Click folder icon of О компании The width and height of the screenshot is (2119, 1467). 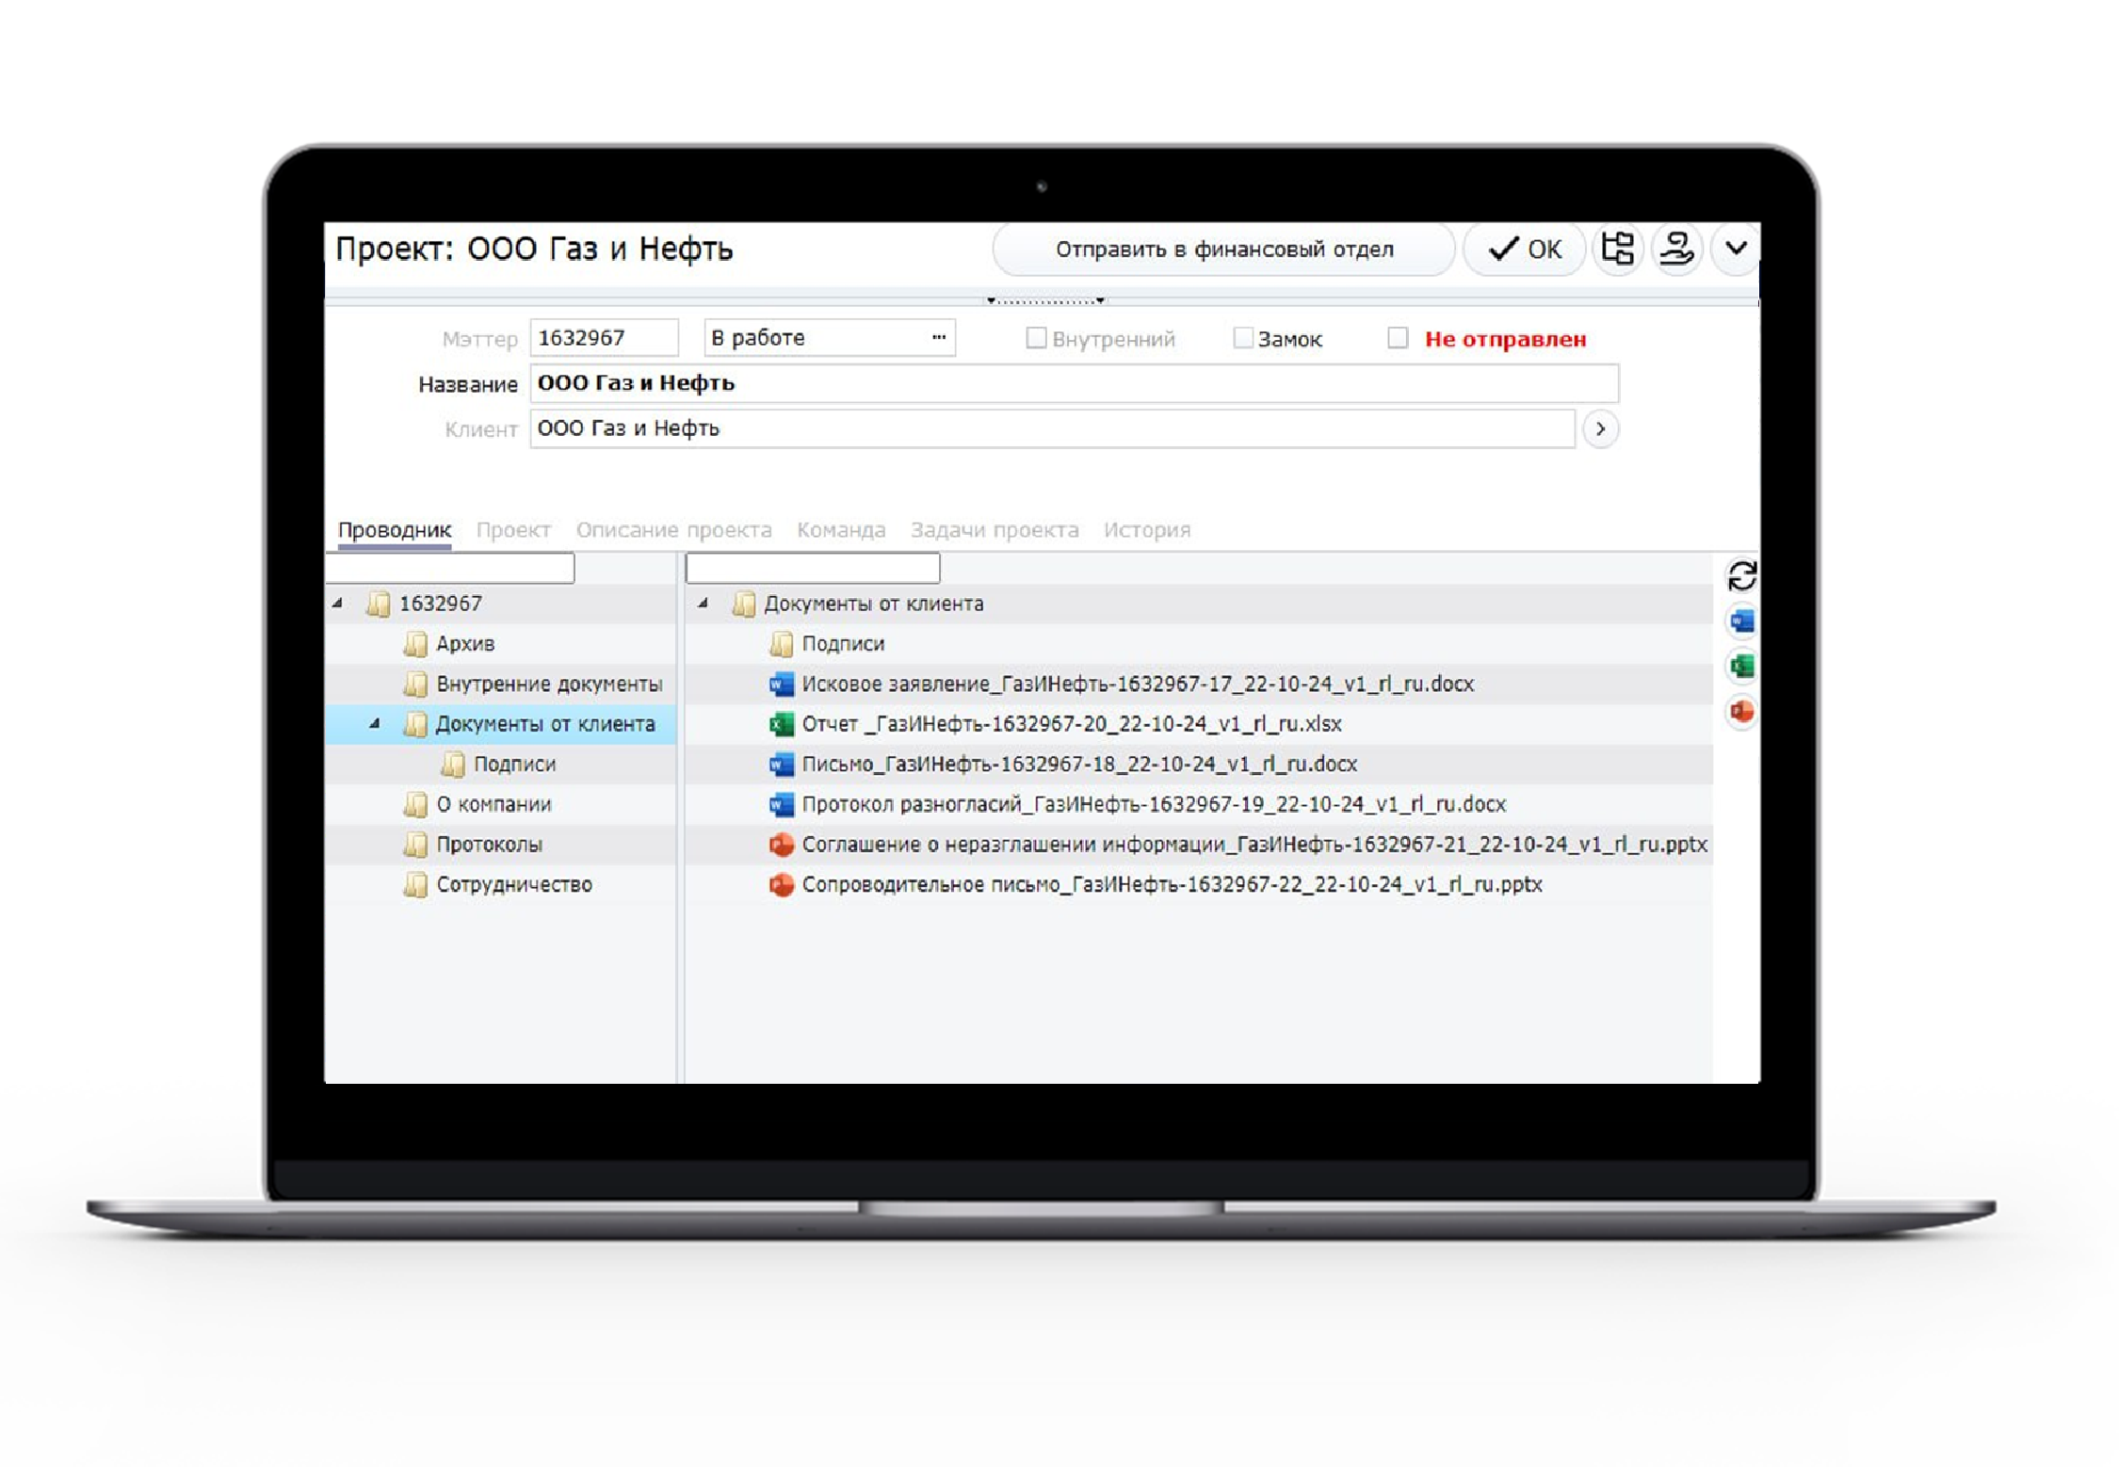(x=414, y=804)
